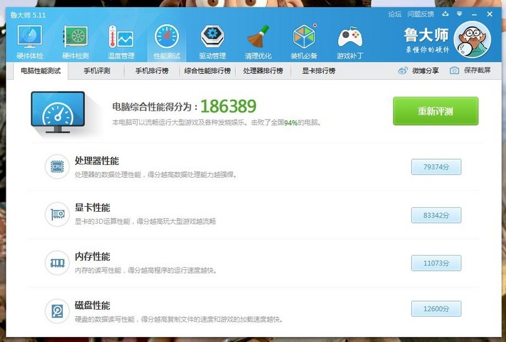Open 硬件体检 hardware checkup section
The height and width of the screenshot is (342, 506).
click(x=30, y=42)
